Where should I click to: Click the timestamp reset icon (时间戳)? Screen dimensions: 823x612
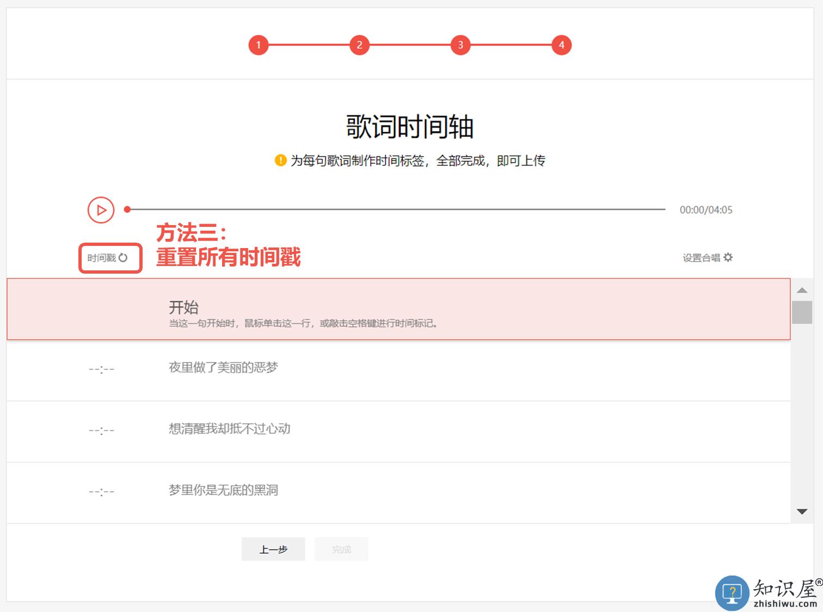click(x=123, y=258)
